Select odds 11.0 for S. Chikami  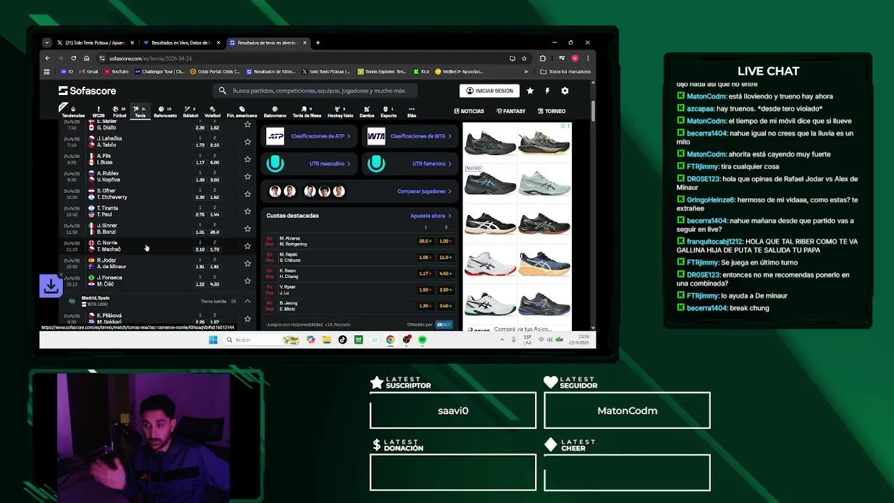444,257
